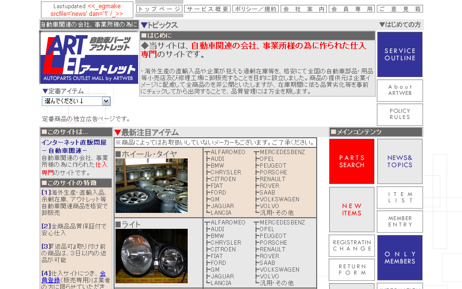Click the ONLY MEMBERS blue tile
The height and width of the screenshot is (289, 462).
[400, 257]
